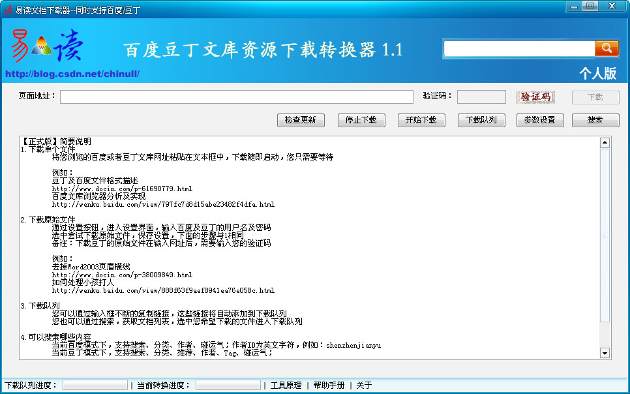Click the wenku.baidu.com 797fc7d8d15abe23482f4dfa URL
This screenshot has height=394, width=630.
pyautogui.click(x=163, y=204)
